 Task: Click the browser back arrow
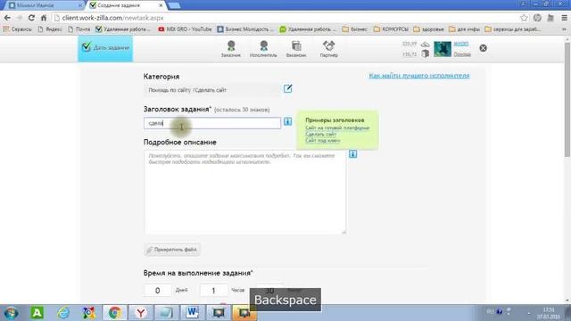point(7,18)
